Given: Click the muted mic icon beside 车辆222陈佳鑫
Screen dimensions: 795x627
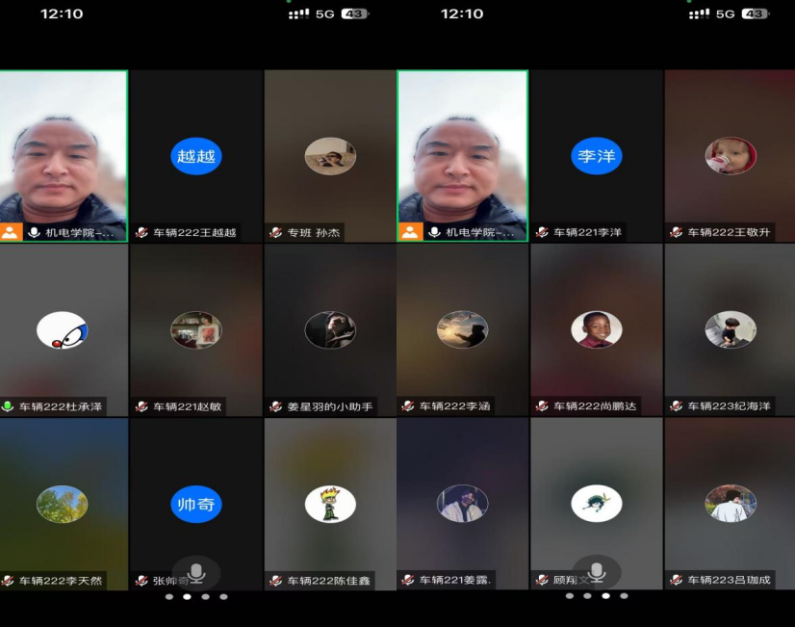Looking at the screenshot, I should click(277, 580).
